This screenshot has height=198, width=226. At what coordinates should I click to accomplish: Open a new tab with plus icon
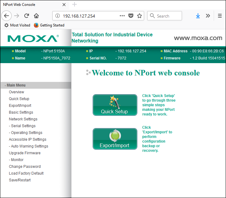(x=75, y=5)
